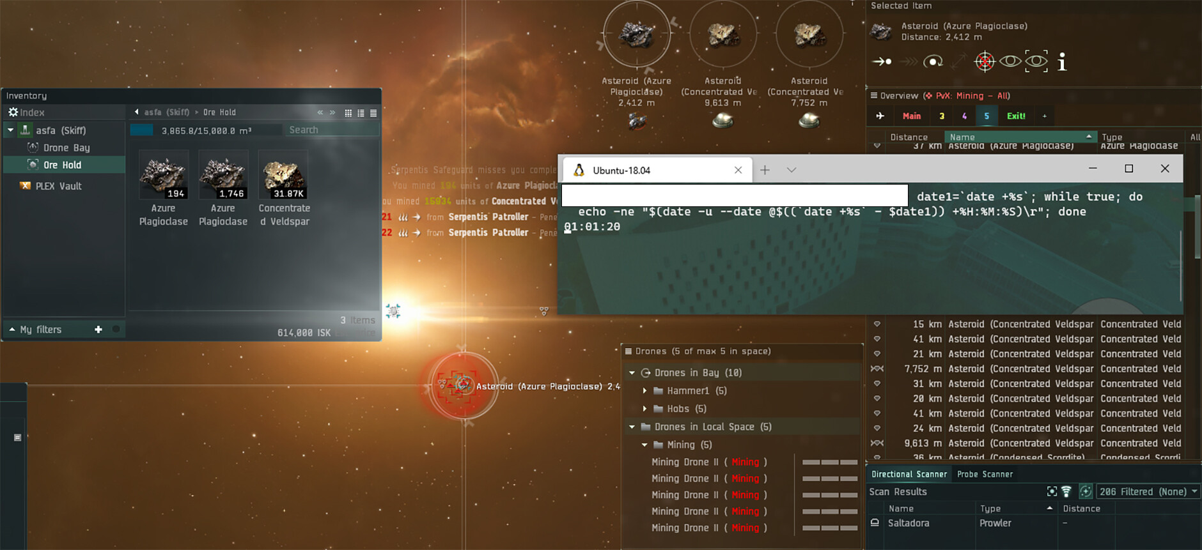
Task: Switch to the Probe Scanner tab
Action: pyautogui.click(x=985, y=474)
